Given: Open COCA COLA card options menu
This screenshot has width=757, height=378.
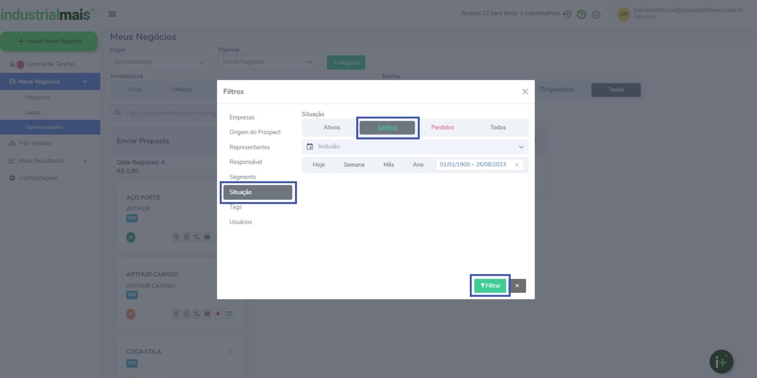Looking at the screenshot, I should (229, 352).
